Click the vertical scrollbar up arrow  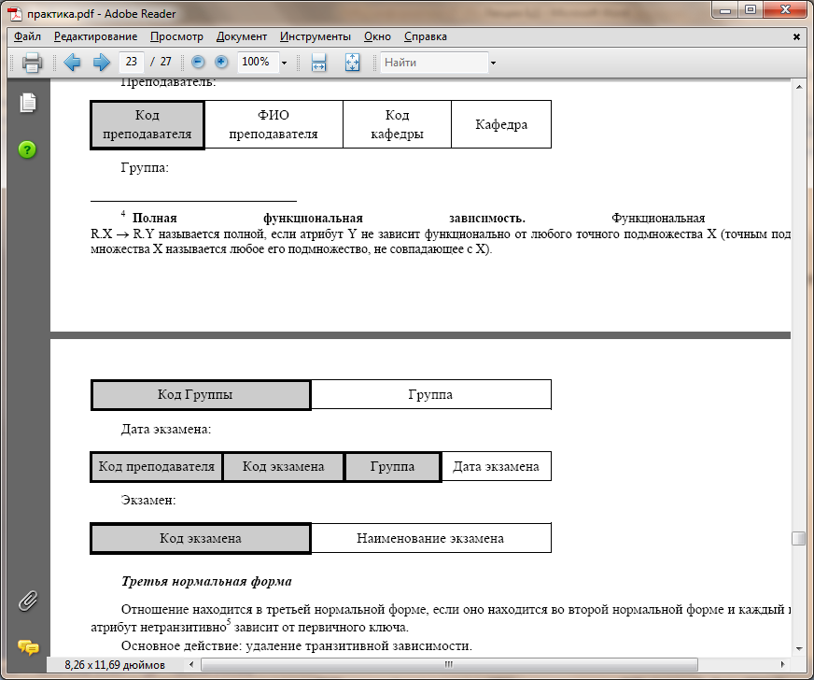tap(799, 86)
